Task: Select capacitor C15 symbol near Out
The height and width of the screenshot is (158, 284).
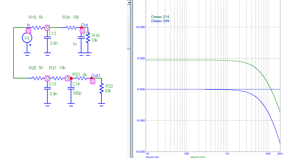Action: tap(81, 38)
